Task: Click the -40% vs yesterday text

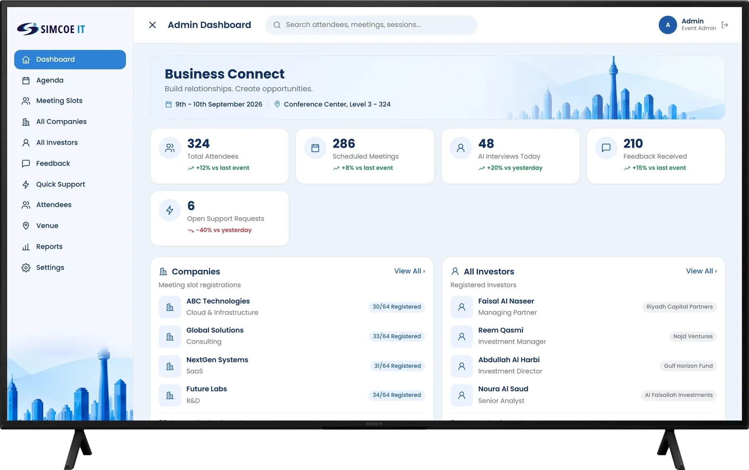Action: pos(224,230)
